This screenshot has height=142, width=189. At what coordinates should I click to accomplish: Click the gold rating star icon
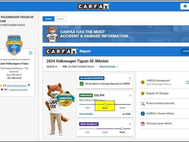click(x=1, y=85)
